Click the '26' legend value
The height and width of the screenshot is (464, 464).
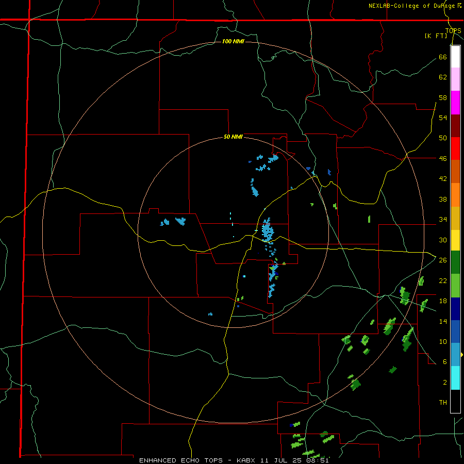point(443,260)
